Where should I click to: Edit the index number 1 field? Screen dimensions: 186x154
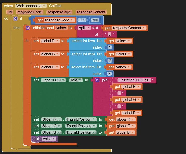pyautogui.click(x=110, y=47)
